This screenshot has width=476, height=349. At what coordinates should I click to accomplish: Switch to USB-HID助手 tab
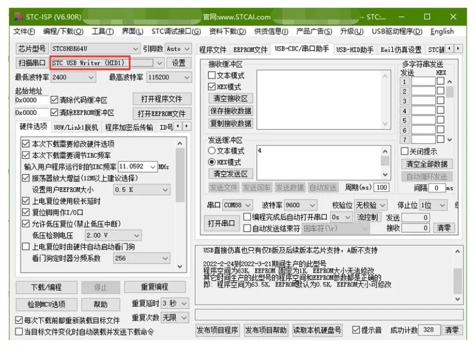tap(355, 49)
